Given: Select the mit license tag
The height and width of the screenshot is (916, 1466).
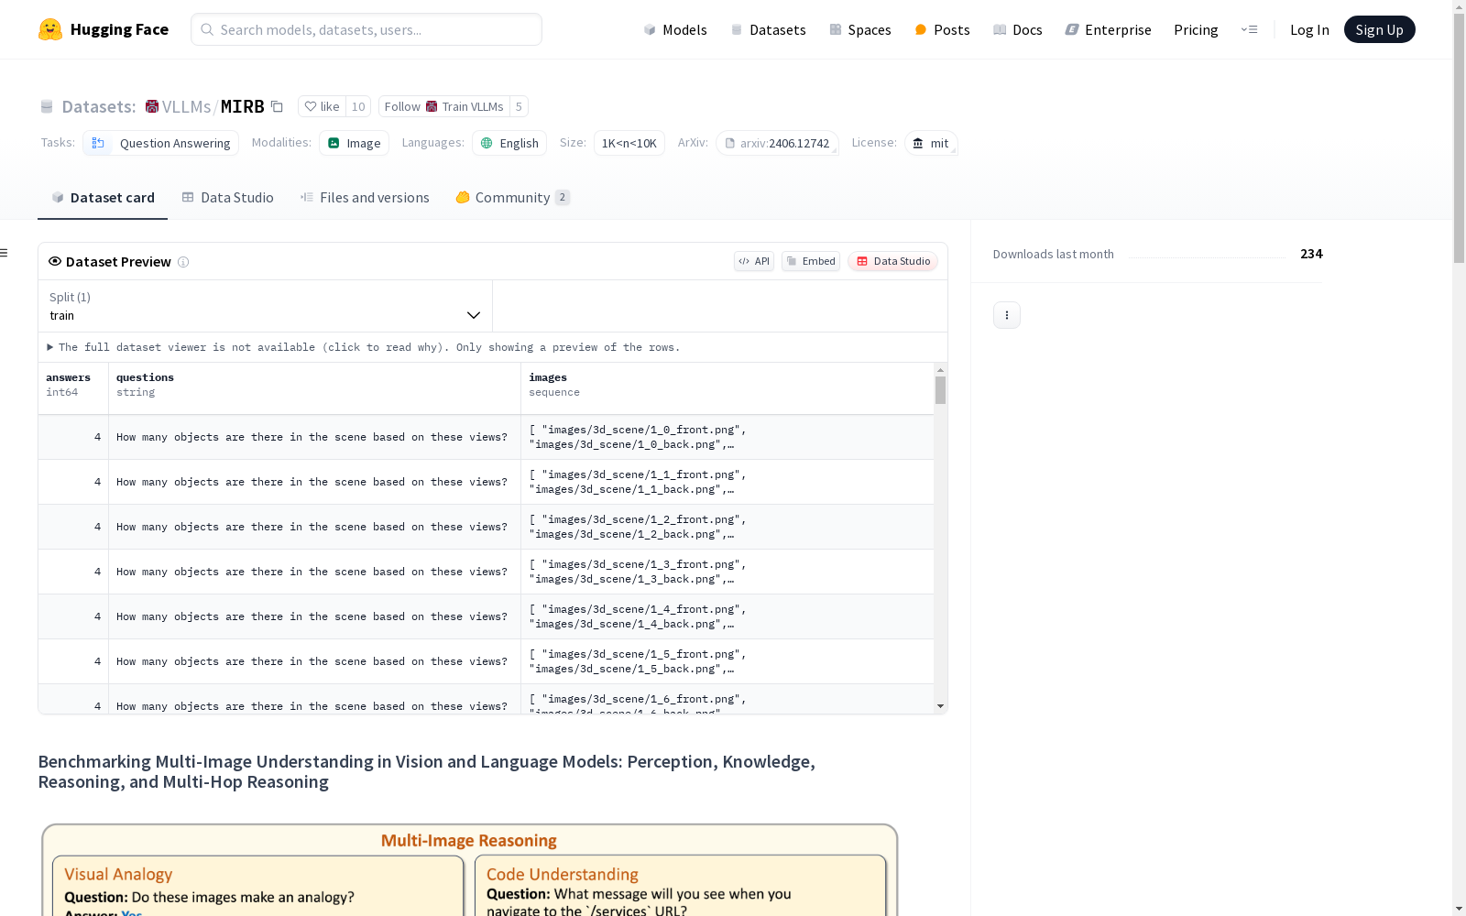Looking at the screenshot, I should point(931,143).
